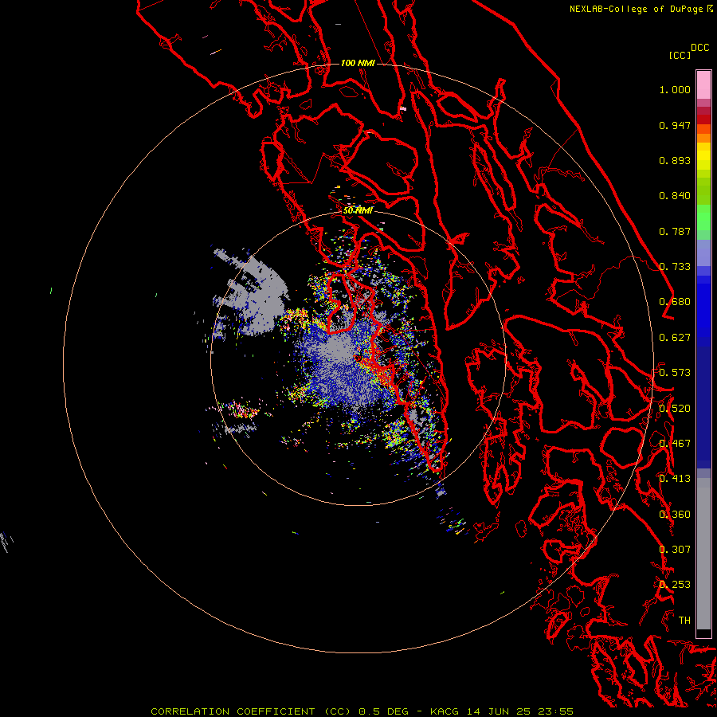Pick the lavender color bar segment
This screenshot has width=717, height=717.
click(703, 253)
